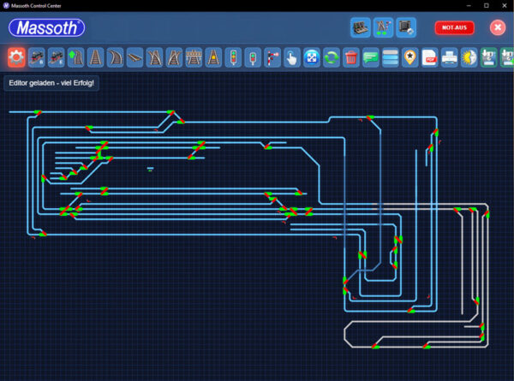
Task: Open the green speech bubble text tool
Action: pos(370,57)
